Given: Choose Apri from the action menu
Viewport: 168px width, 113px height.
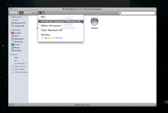Looking at the screenshot, I should 61,17.
